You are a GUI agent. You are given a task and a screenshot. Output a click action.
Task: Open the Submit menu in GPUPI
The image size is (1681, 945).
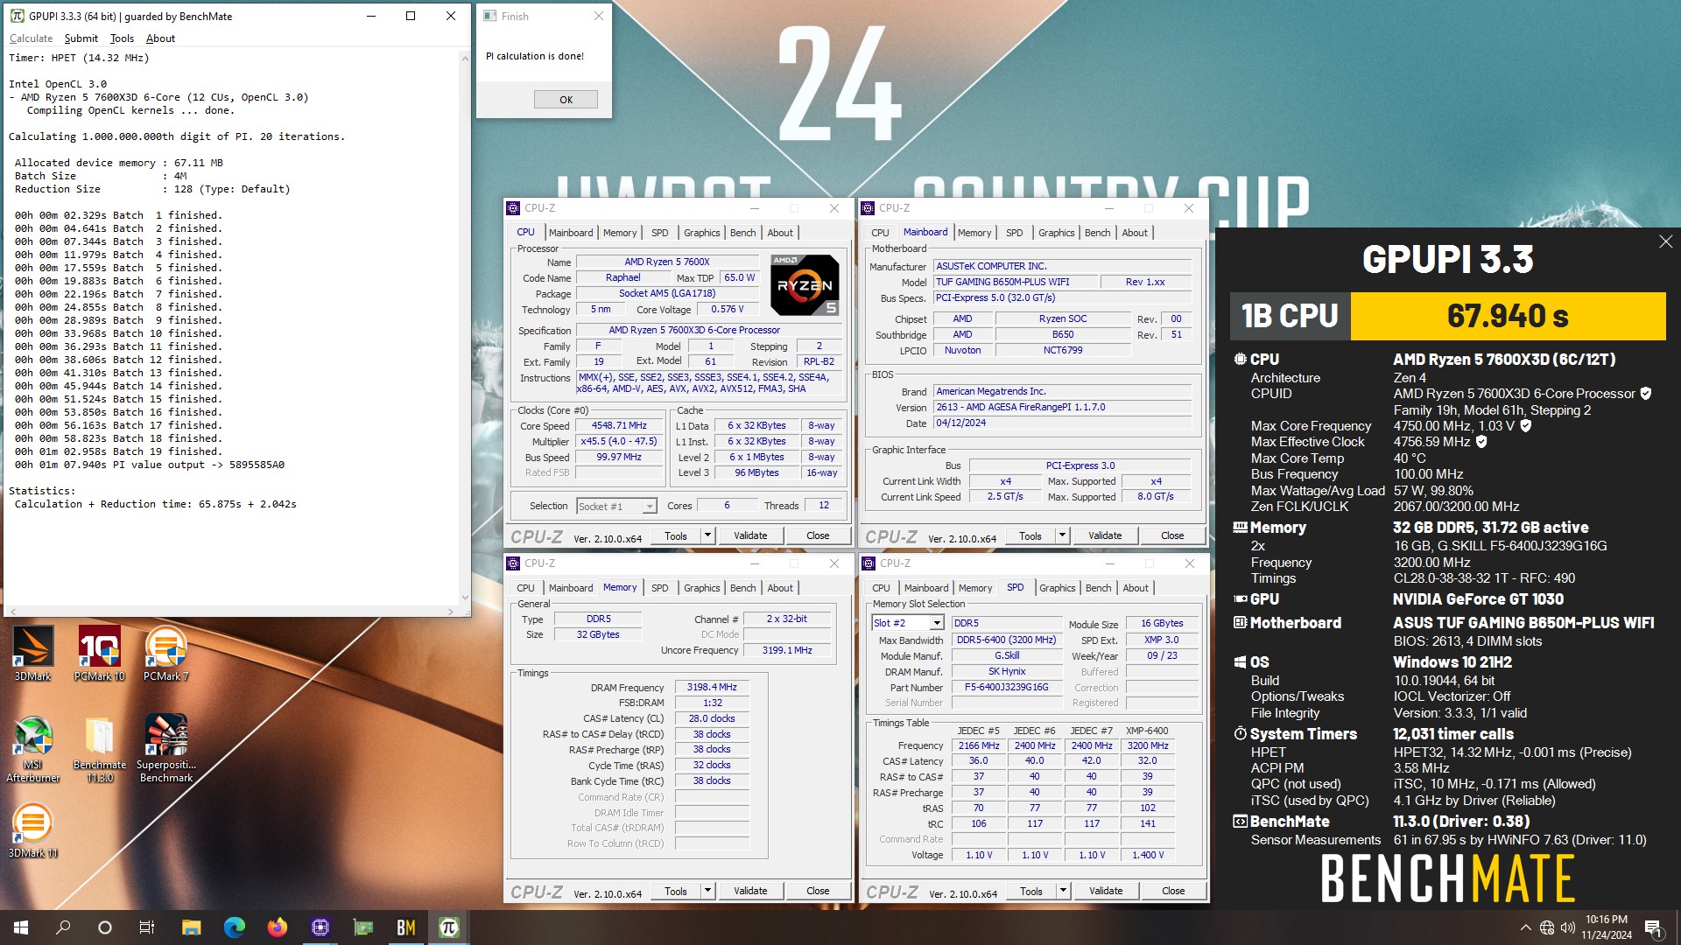point(81,38)
